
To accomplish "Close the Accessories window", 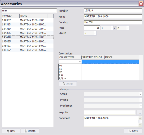I will pyautogui.click(x=141, y=4).
